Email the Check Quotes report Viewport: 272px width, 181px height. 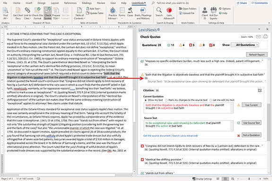258,36
